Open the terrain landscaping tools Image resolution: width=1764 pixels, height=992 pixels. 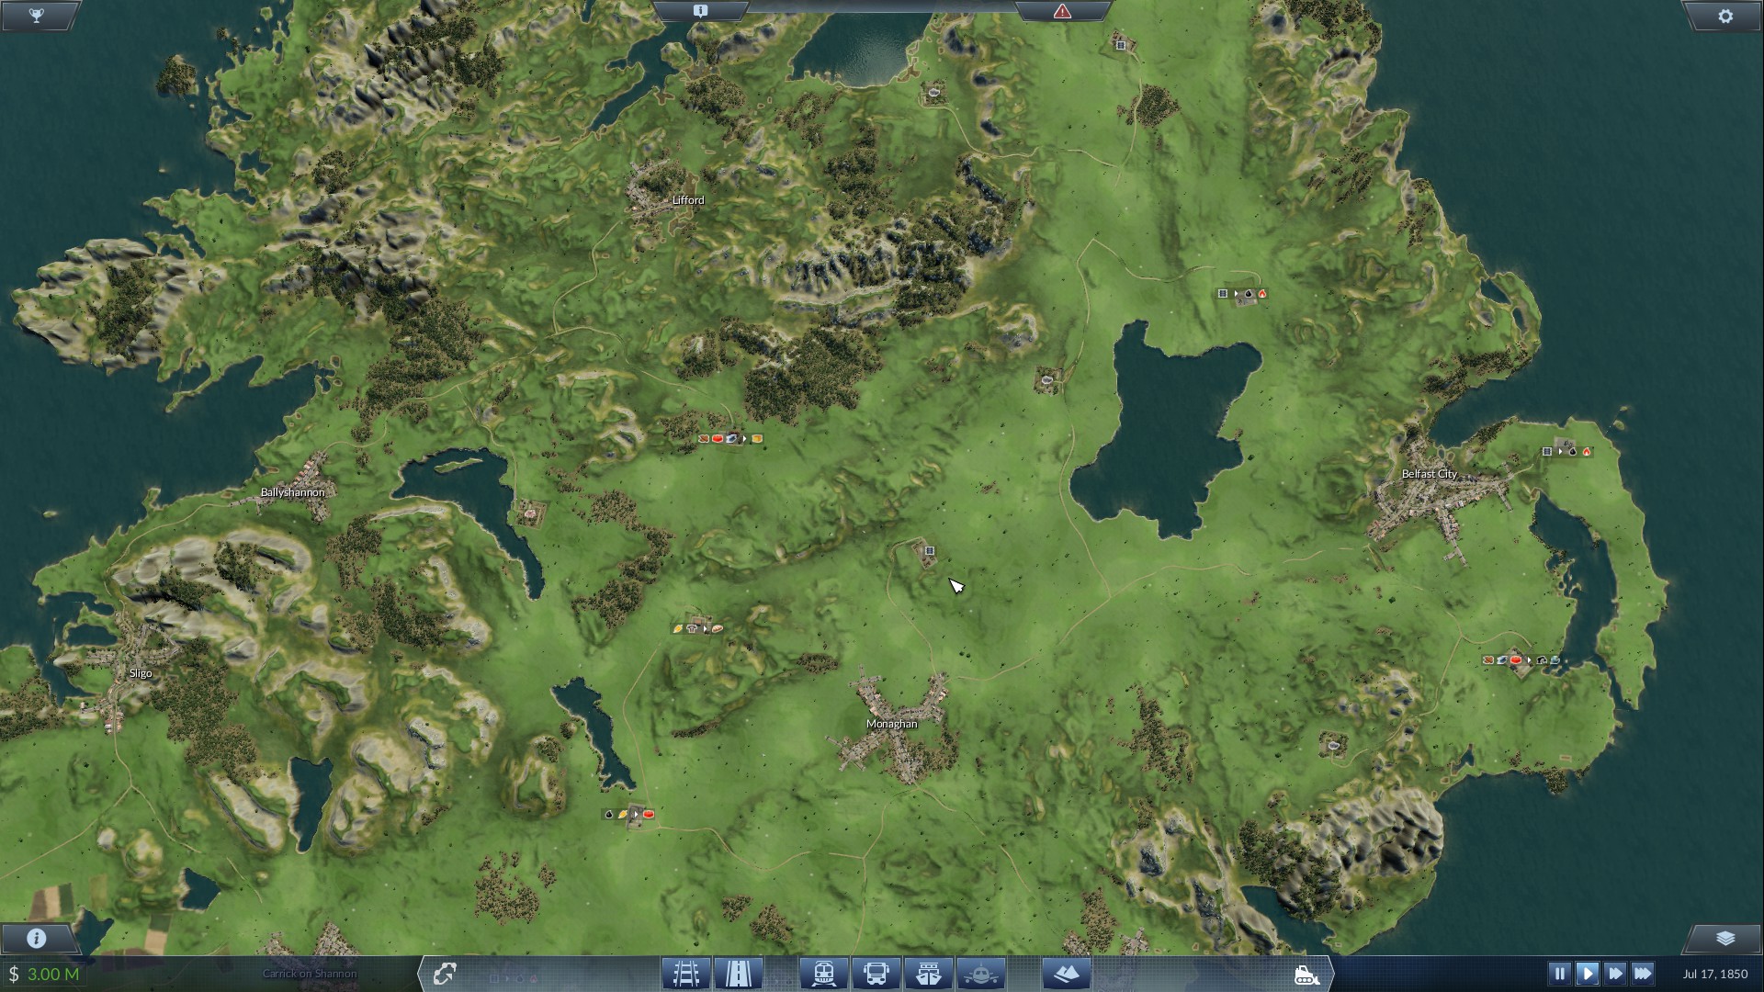tap(1066, 974)
